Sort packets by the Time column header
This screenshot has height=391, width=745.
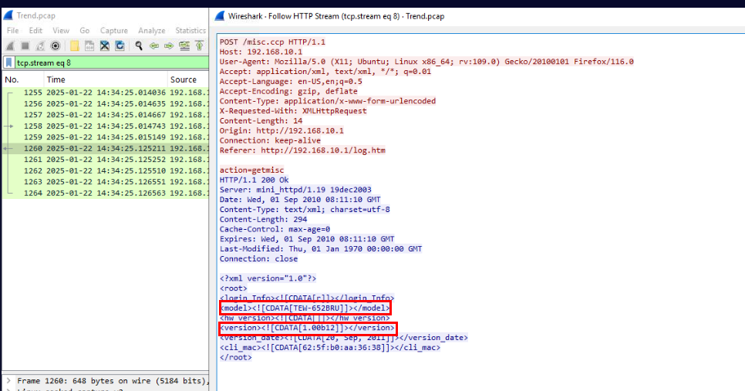click(106, 79)
